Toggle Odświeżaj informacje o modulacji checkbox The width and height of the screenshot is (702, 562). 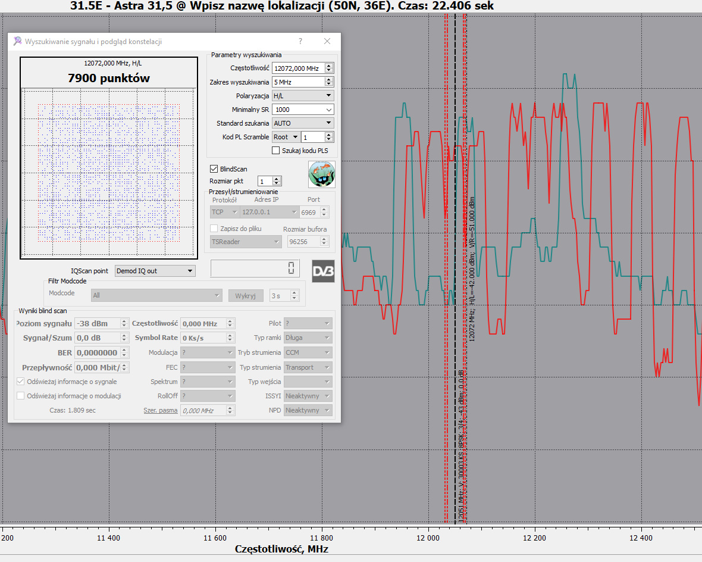(21, 396)
